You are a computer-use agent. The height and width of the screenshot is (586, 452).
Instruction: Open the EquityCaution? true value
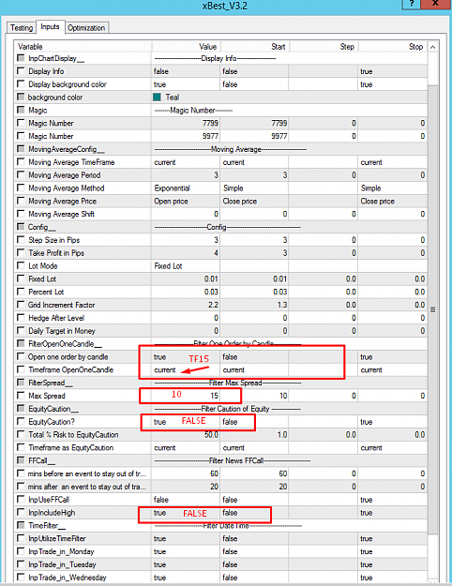pos(160,422)
